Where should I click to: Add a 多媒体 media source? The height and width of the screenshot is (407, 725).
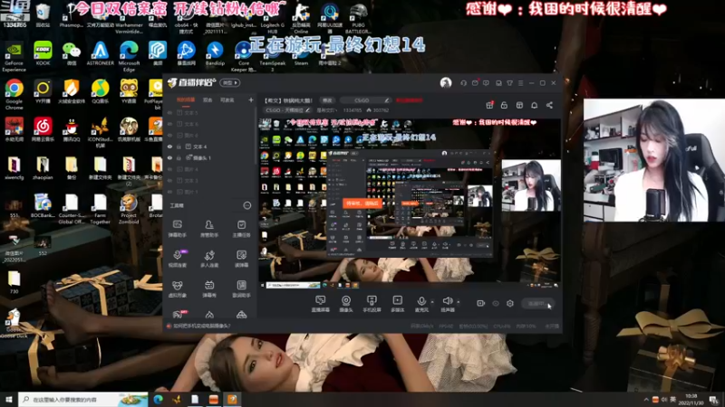click(x=397, y=304)
